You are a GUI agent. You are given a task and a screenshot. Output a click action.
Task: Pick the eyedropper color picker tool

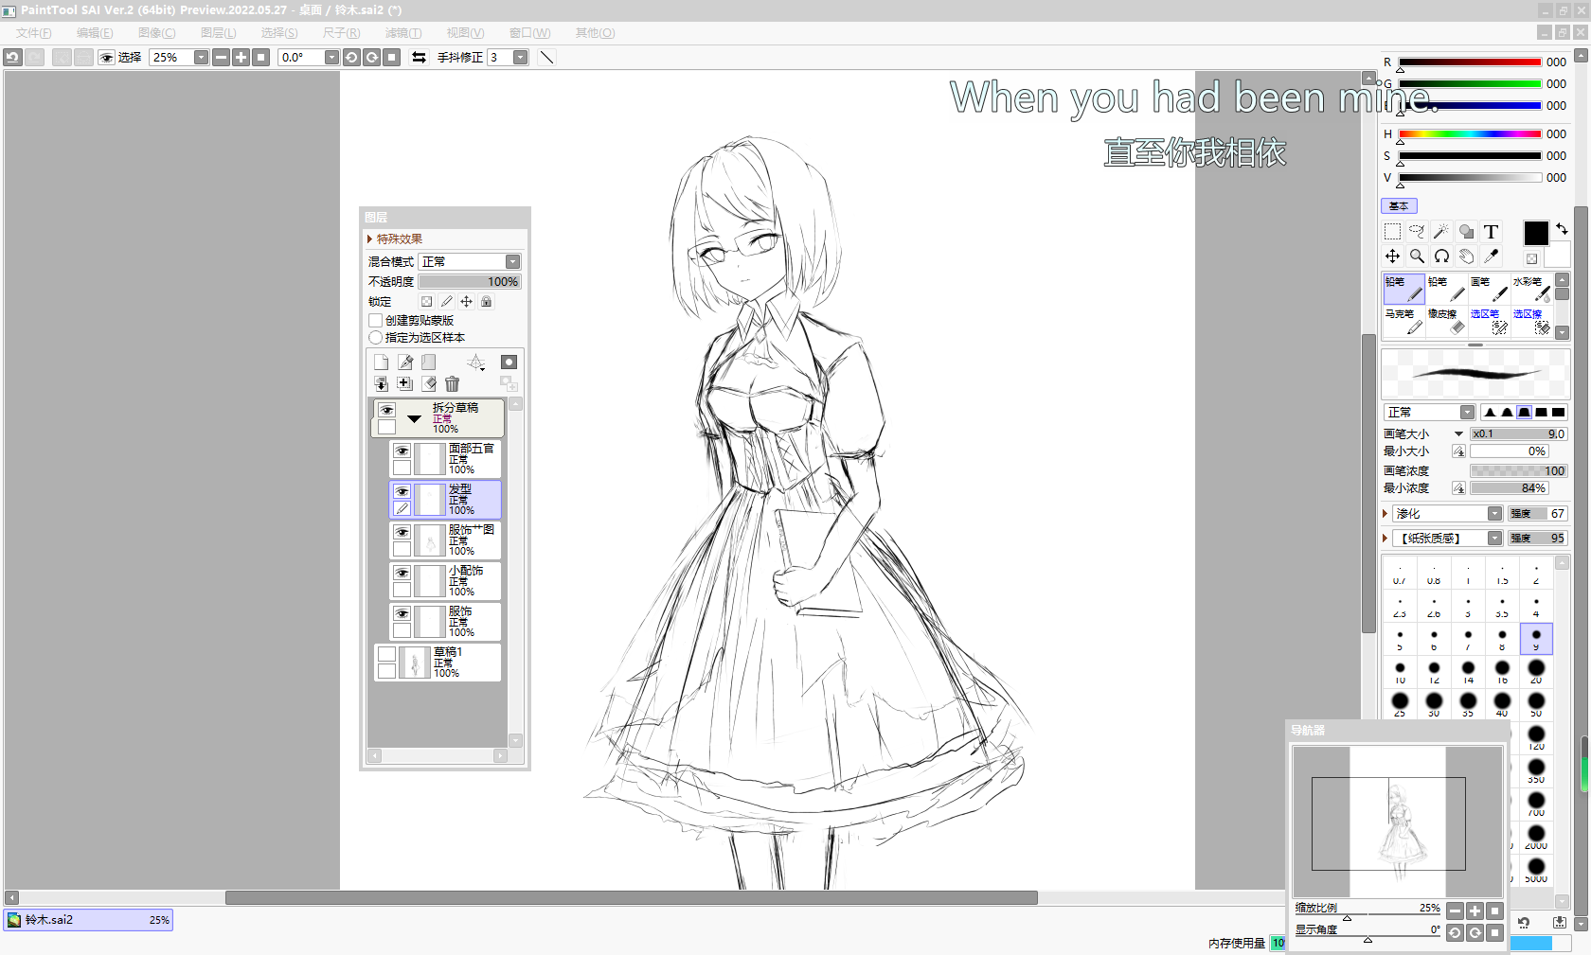pos(1491,256)
